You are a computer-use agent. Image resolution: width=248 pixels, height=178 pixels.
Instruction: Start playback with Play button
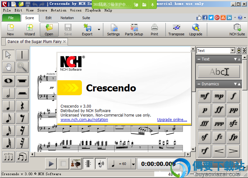51,164
